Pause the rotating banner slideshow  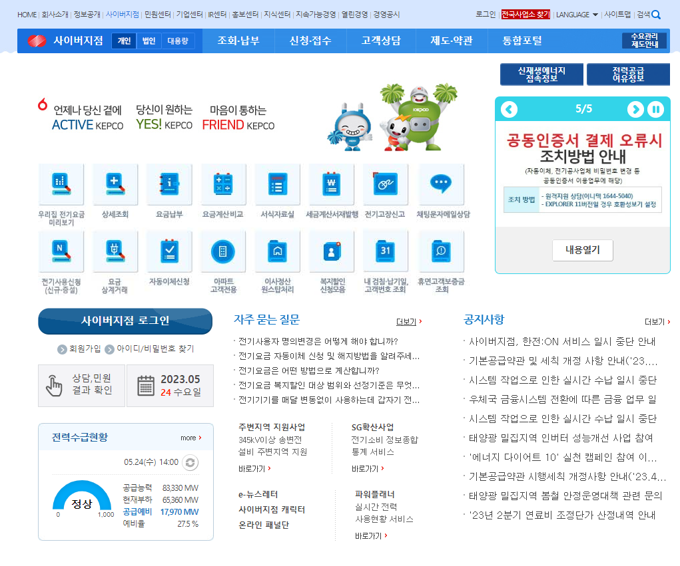pos(656,109)
